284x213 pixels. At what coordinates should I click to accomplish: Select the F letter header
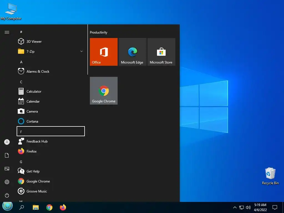click(x=51, y=131)
